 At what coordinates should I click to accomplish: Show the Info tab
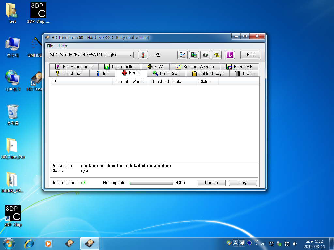click(103, 73)
